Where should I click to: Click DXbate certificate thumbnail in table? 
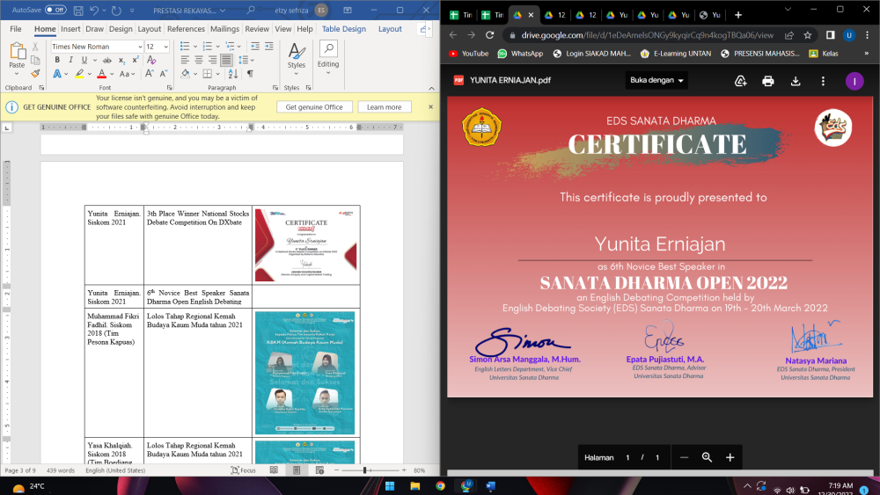(x=306, y=245)
